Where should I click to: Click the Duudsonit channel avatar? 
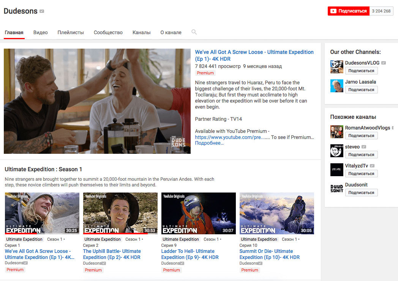(x=336, y=189)
